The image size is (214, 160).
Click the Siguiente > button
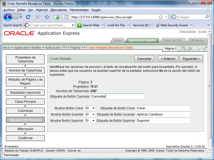(x=191, y=59)
